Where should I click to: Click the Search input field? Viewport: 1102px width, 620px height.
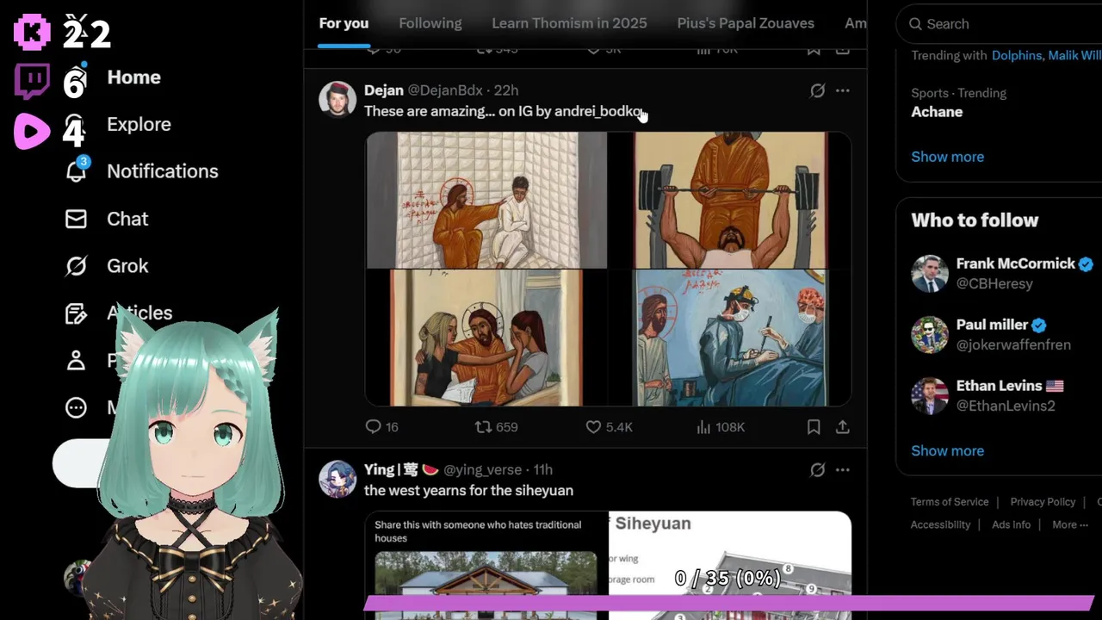(1003, 24)
